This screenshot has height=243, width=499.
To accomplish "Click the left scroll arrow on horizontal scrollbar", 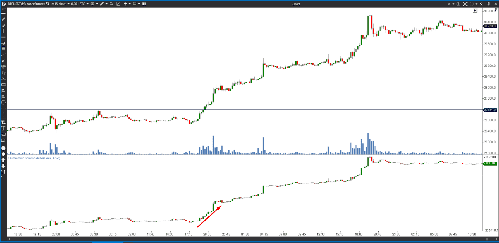I will (9, 239).
